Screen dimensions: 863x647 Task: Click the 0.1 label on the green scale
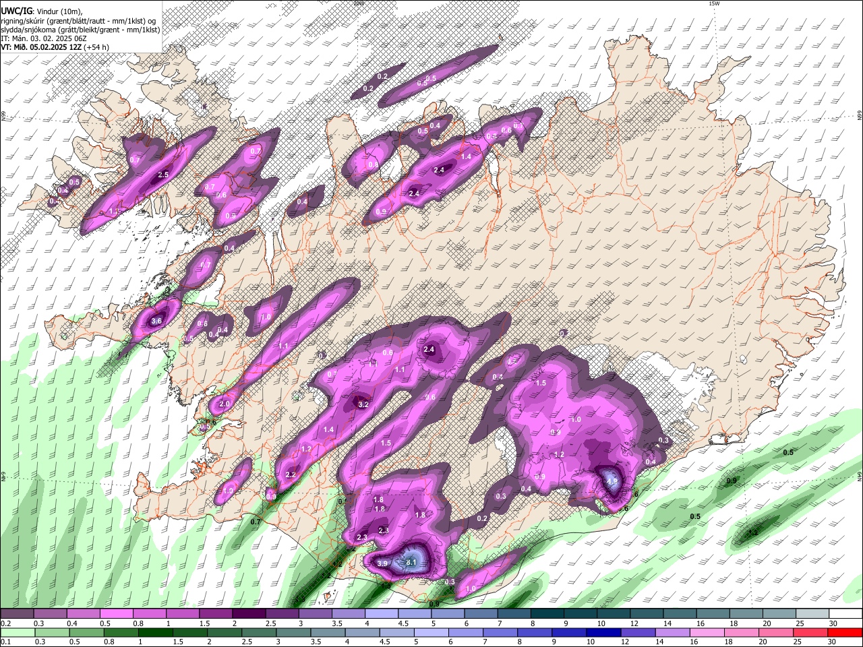tap(5, 642)
